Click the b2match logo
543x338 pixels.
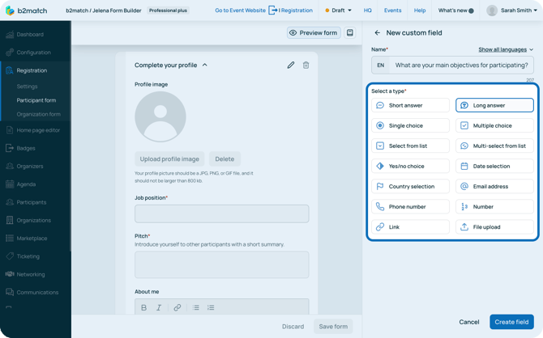[26, 11]
